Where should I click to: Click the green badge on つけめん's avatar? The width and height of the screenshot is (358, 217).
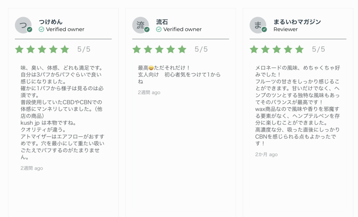(x=29, y=30)
